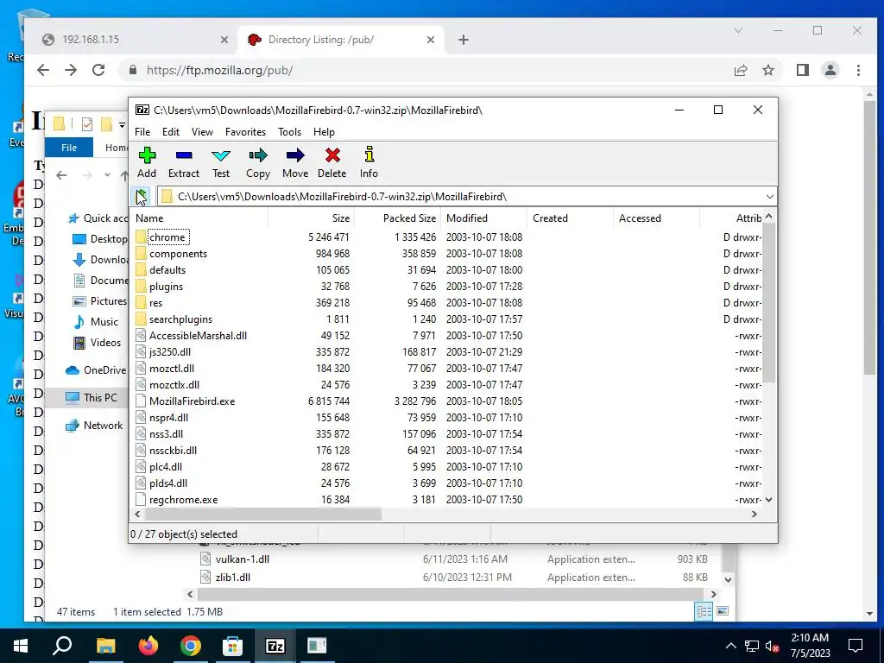Reload the Chrome page
The height and width of the screenshot is (663, 884).
(x=98, y=70)
